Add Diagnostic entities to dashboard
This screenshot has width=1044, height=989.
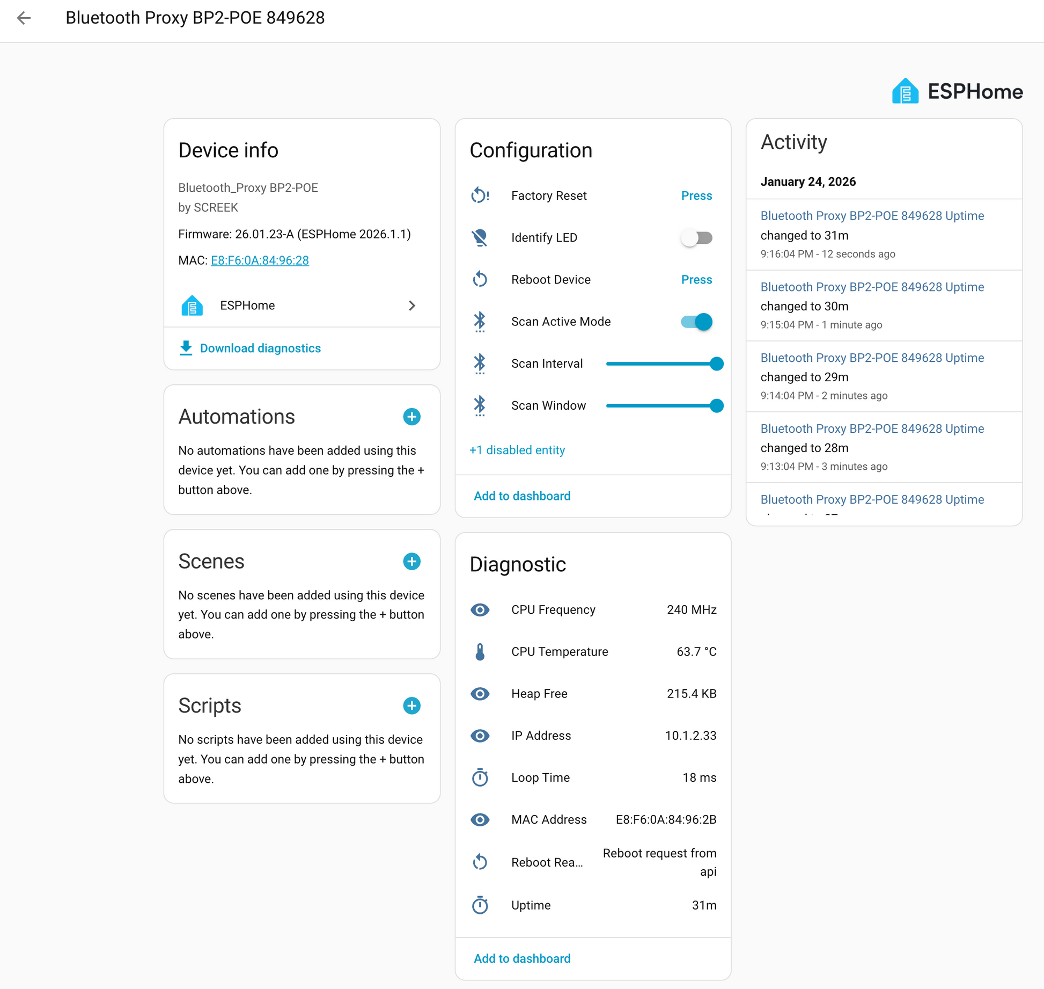pyautogui.click(x=521, y=958)
